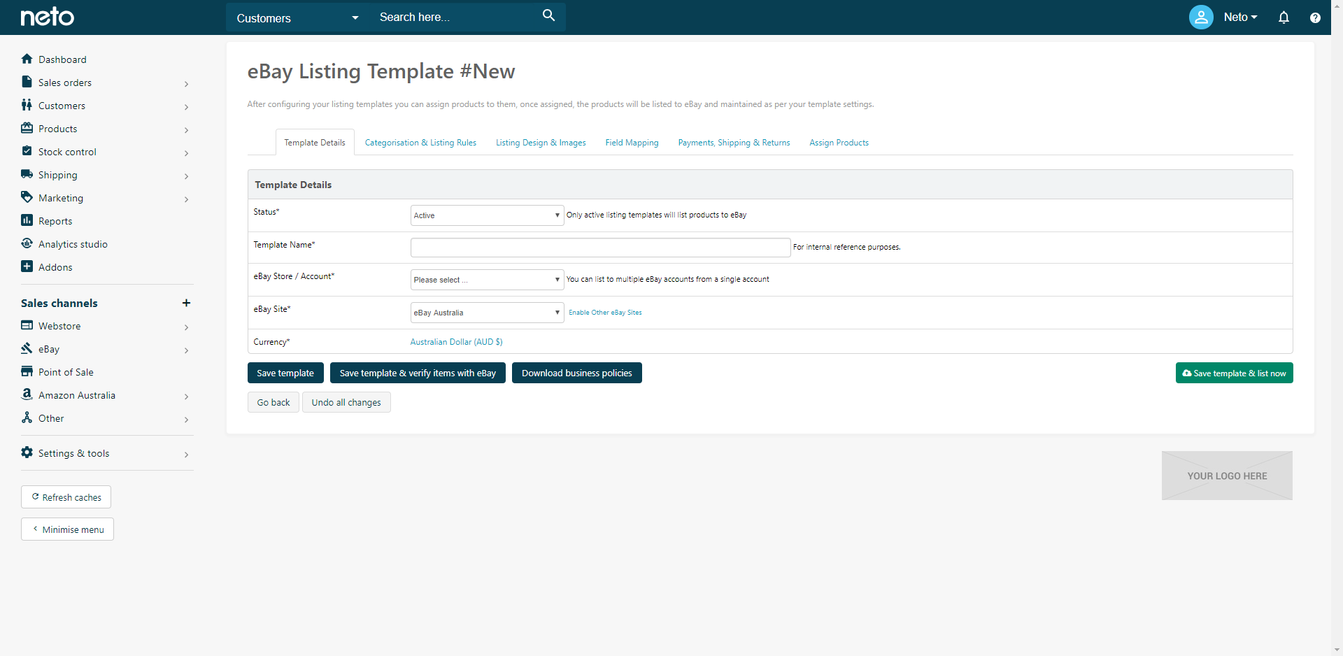This screenshot has width=1343, height=656.
Task: Click the Webstore window icon
Action: [27, 325]
